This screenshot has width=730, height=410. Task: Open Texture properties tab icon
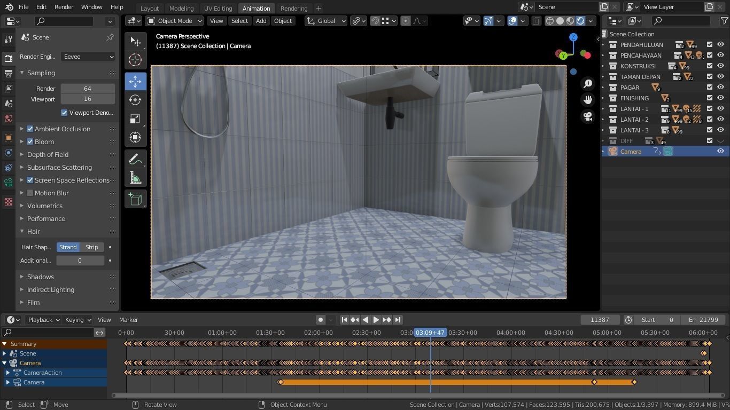[x=8, y=202]
